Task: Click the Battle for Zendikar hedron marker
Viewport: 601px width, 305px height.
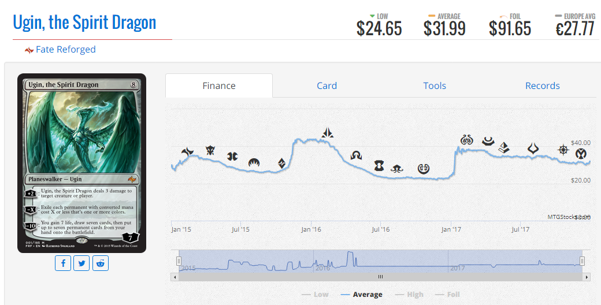Action: pyautogui.click(x=282, y=163)
